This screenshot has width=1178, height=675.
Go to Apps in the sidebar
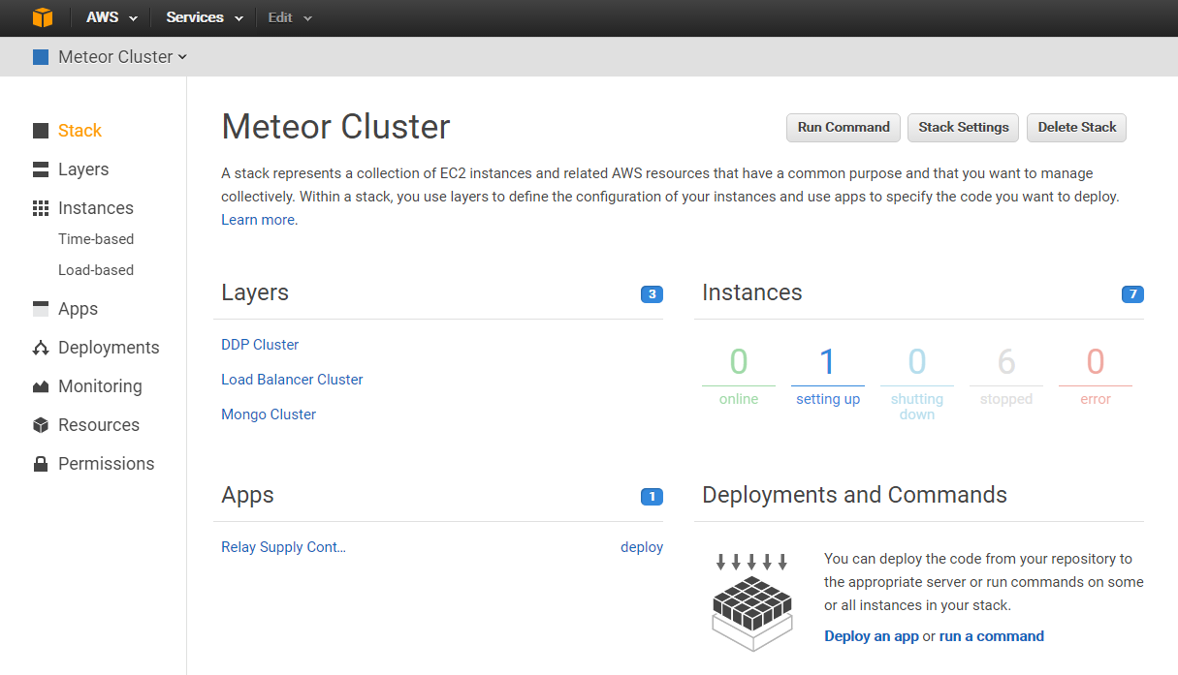78,309
